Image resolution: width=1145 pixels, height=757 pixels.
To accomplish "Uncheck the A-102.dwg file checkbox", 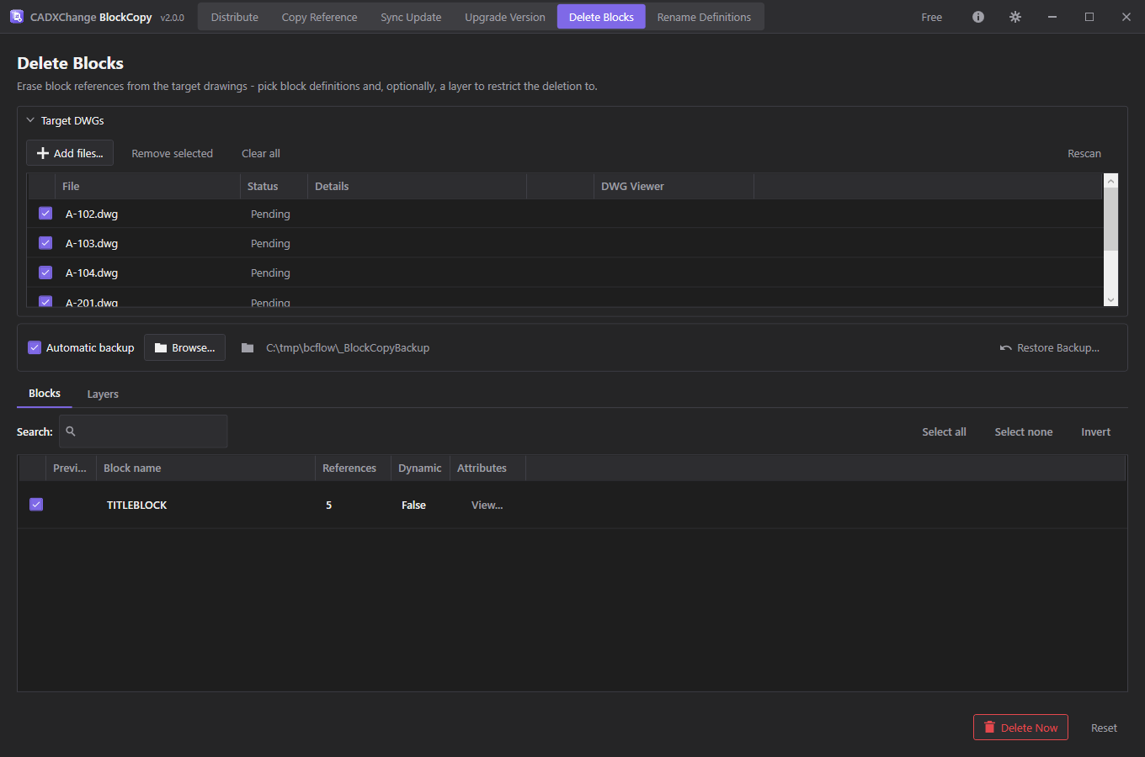I will (x=45, y=214).
